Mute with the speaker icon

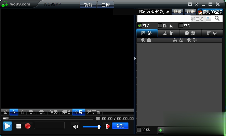75,127
